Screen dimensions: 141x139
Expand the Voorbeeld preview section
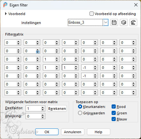point(6,14)
